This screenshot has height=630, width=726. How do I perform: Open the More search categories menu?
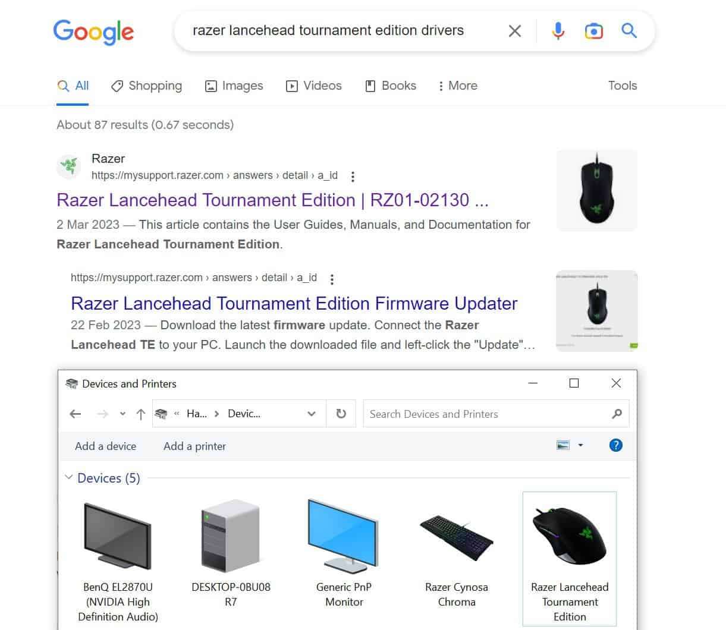tap(458, 86)
